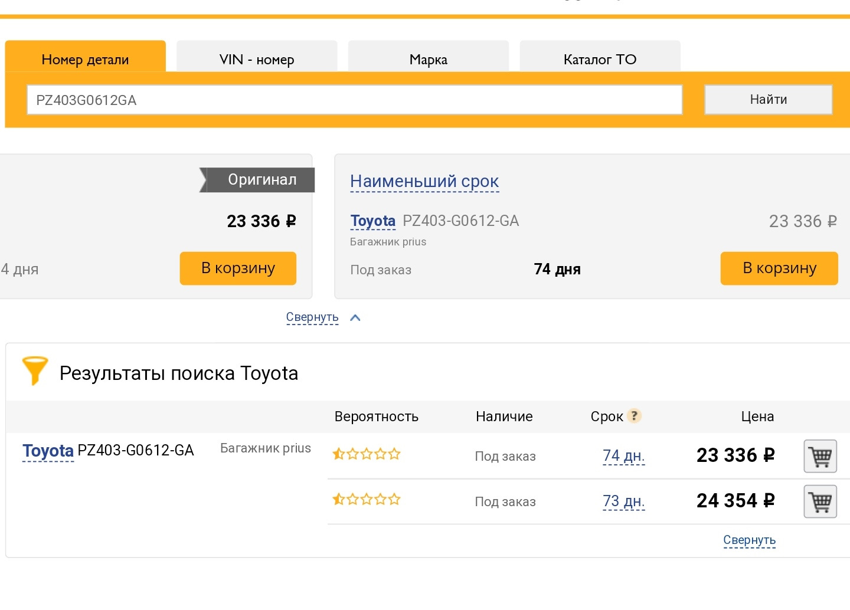Image resolution: width=850 pixels, height=610 pixels.
Task: Collapse the top offers with Свернуть link
Action: click(x=312, y=317)
